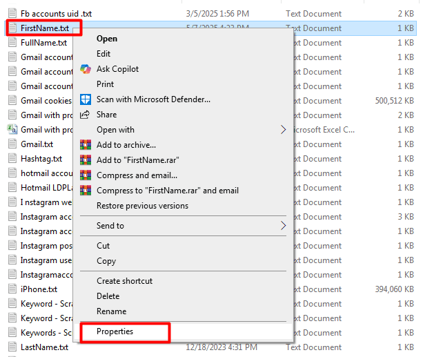Select the Gmail cookies file
Image resolution: width=423 pixels, height=357 pixels.
(46, 101)
